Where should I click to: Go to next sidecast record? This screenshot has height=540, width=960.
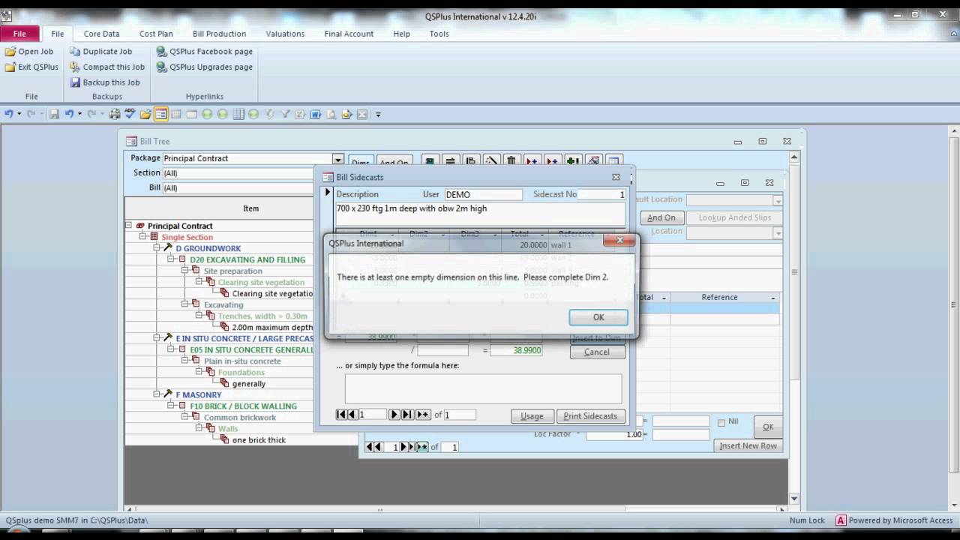(x=394, y=415)
